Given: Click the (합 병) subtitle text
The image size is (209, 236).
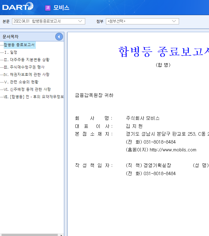Looking at the screenshot, I should point(163,65).
